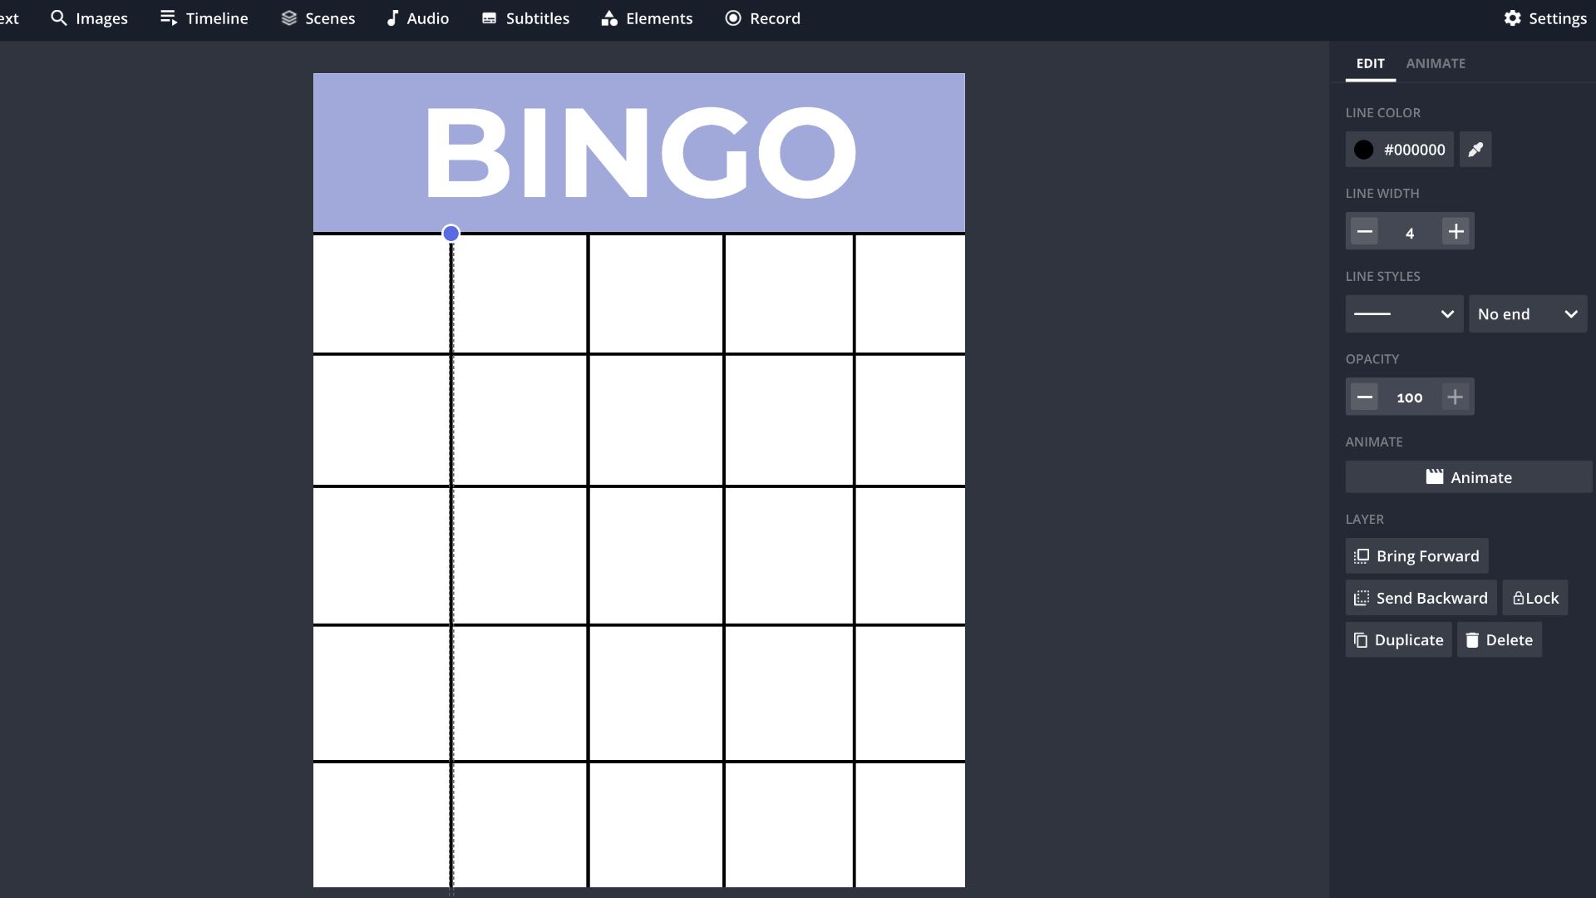1596x898 pixels.
Task: Expand the line style dropdown
Action: tap(1404, 314)
